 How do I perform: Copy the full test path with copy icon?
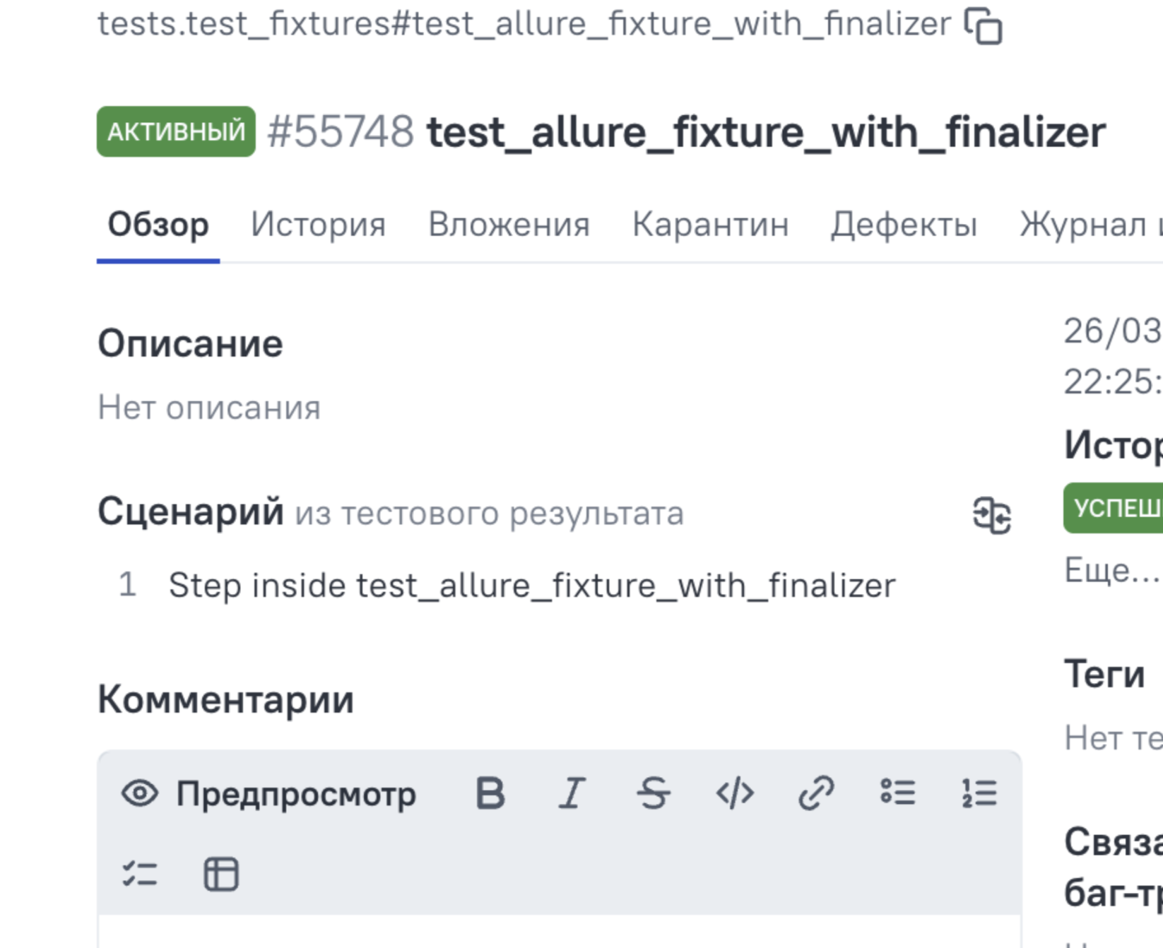pyautogui.click(x=984, y=26)
